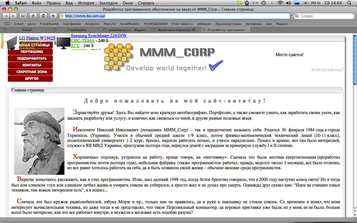Click the site favicon in address bar
This screenshot has height=223, width=357.
62,16
